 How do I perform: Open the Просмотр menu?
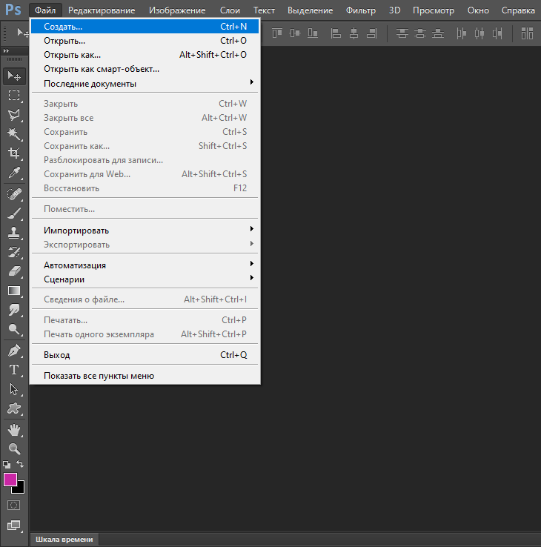pos(434,10)
